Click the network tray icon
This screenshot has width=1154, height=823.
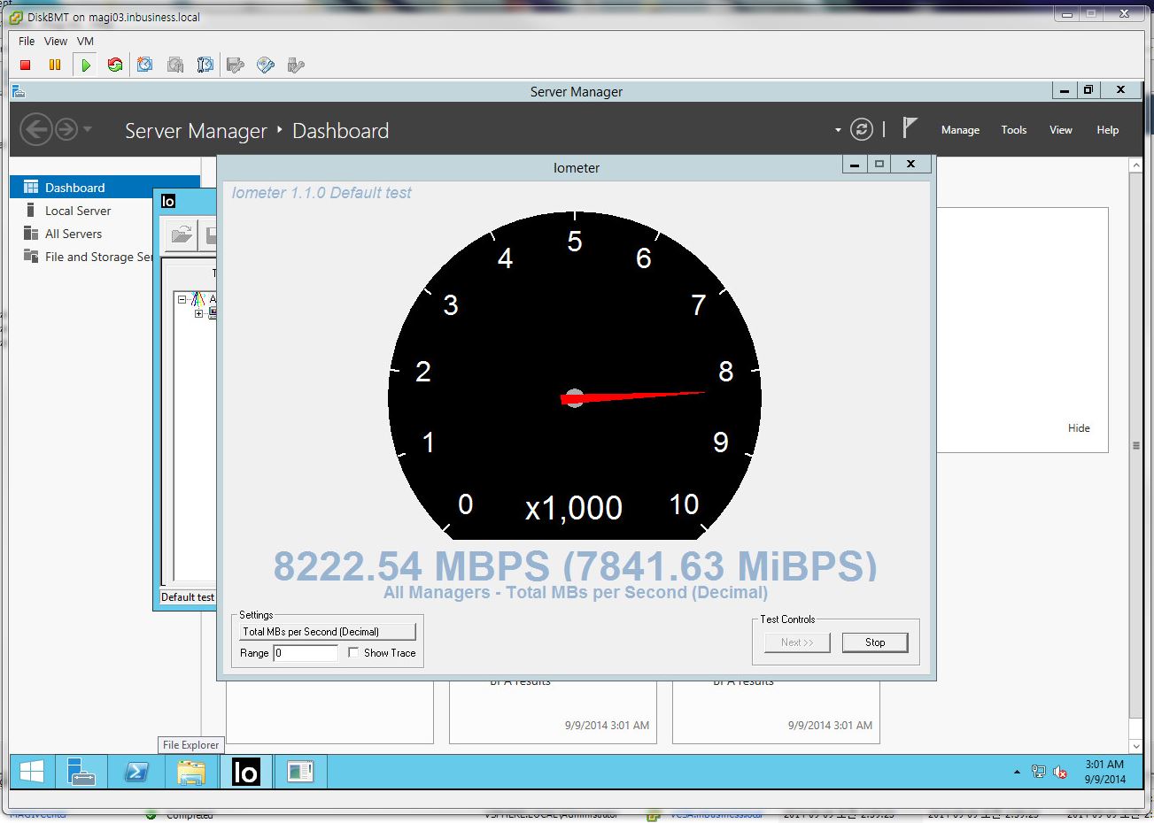coord(1039,772)
